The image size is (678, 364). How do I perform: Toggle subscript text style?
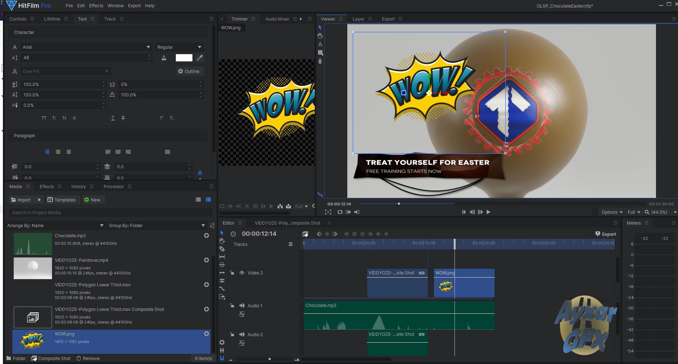(x=171, y=118)
